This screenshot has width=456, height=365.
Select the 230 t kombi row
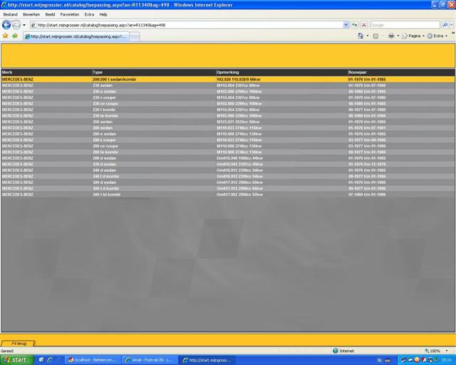pos(228,110)
